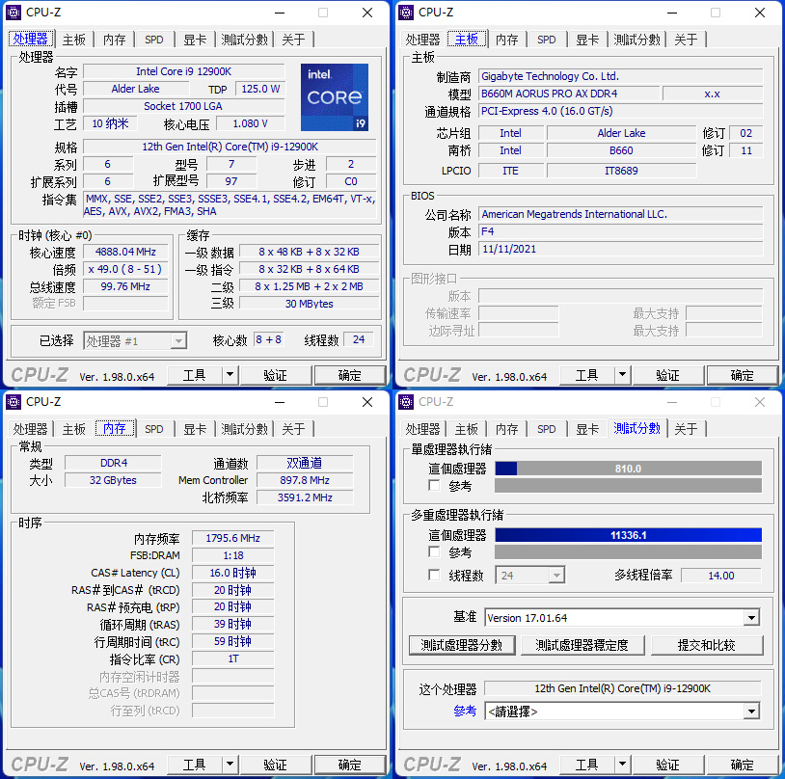Screen dimensions: 785x779
Task: Select the 关于 tab in the benchmark window
Action: pyautogui.click(x=686, y=429)
